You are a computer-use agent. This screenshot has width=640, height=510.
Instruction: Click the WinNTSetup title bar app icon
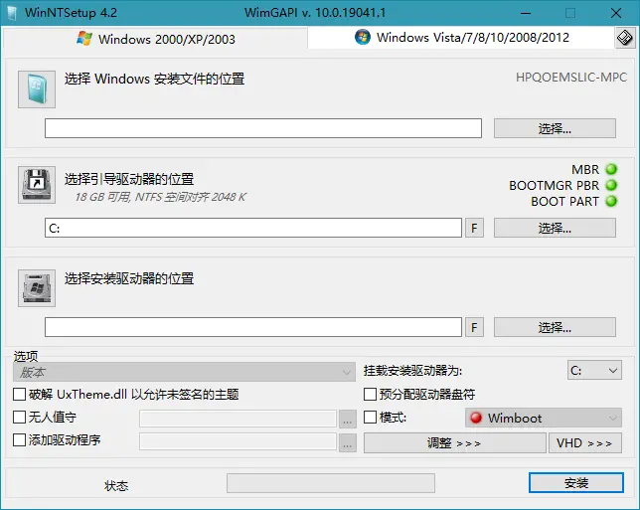click(x=12, y=13)
